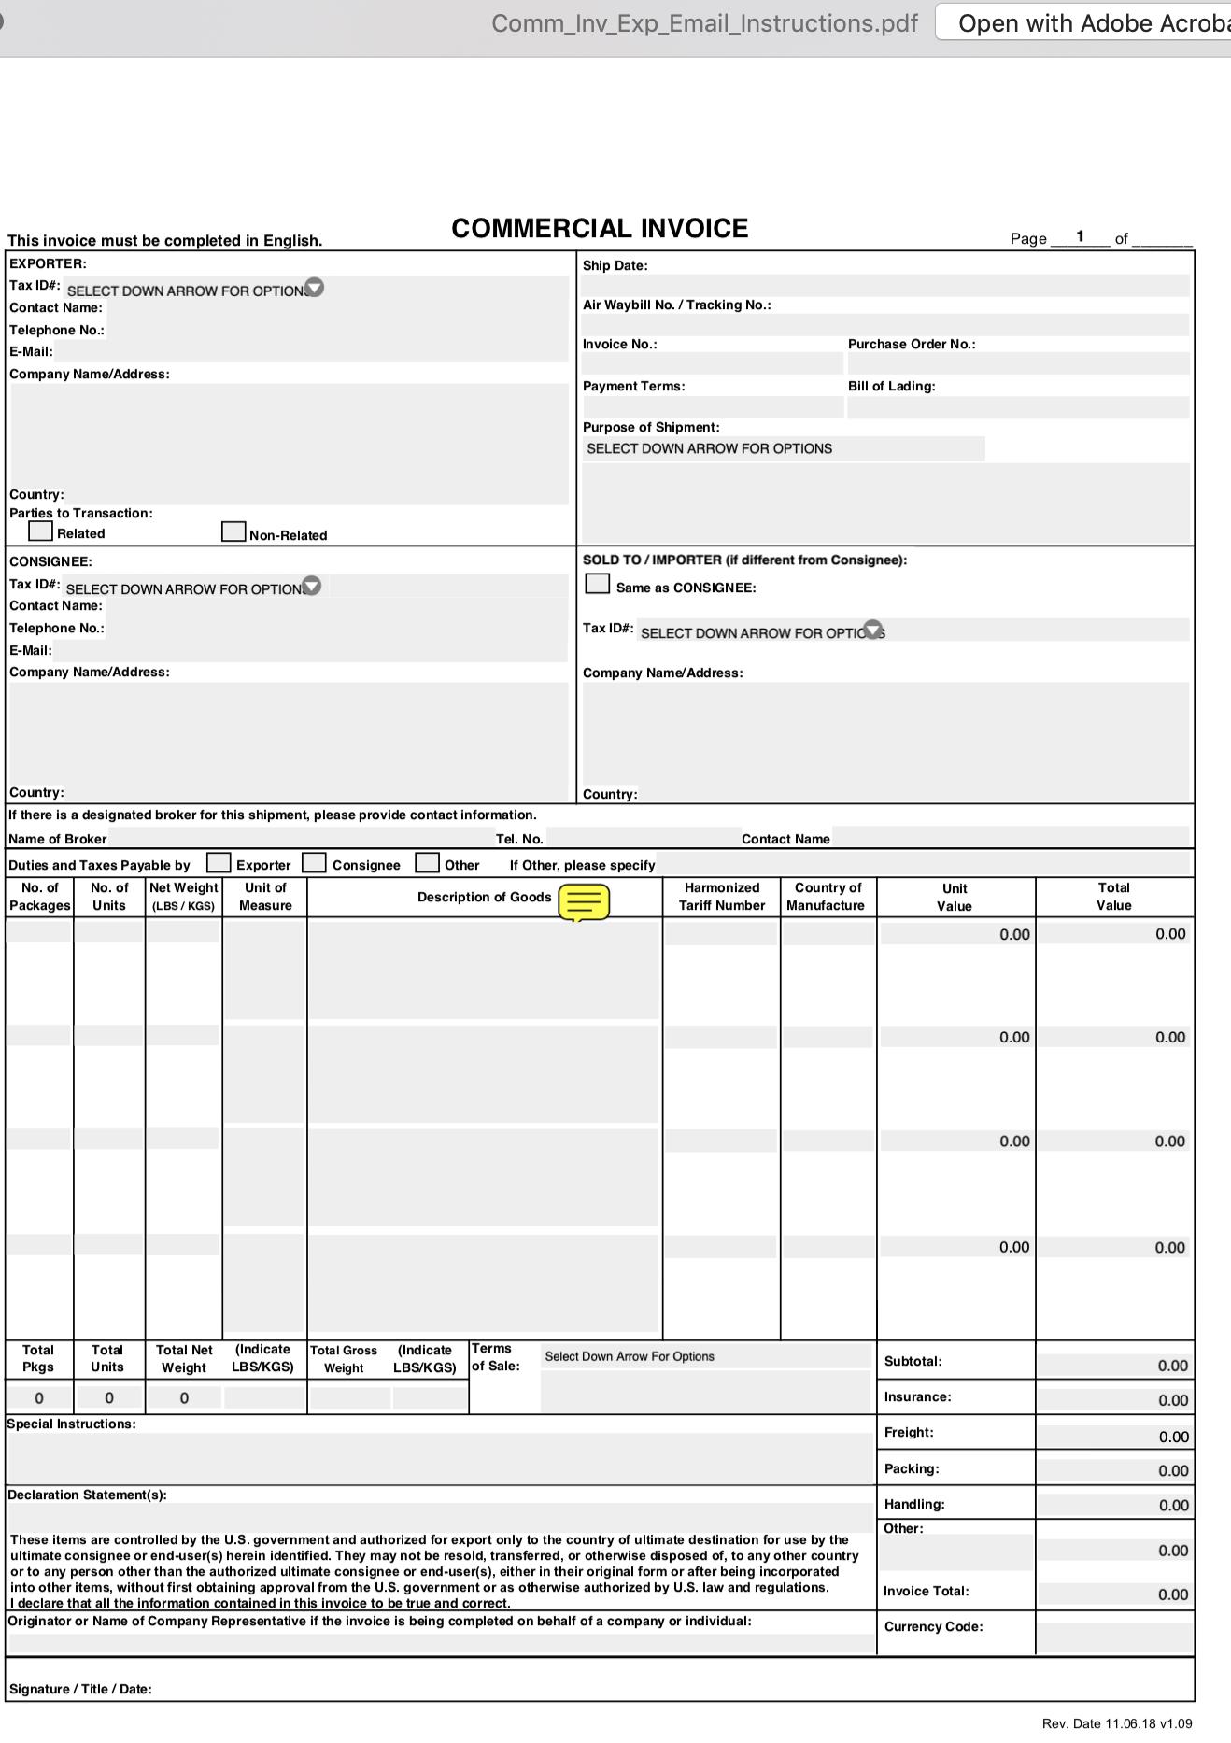Image resolution: width=1231 pixels, height=1743 pixels.
Task: Click the COMMERCIAL INVOICE heading
Action: [600, 229]
